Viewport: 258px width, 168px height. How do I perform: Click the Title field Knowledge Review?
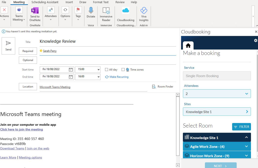(108, 41)
